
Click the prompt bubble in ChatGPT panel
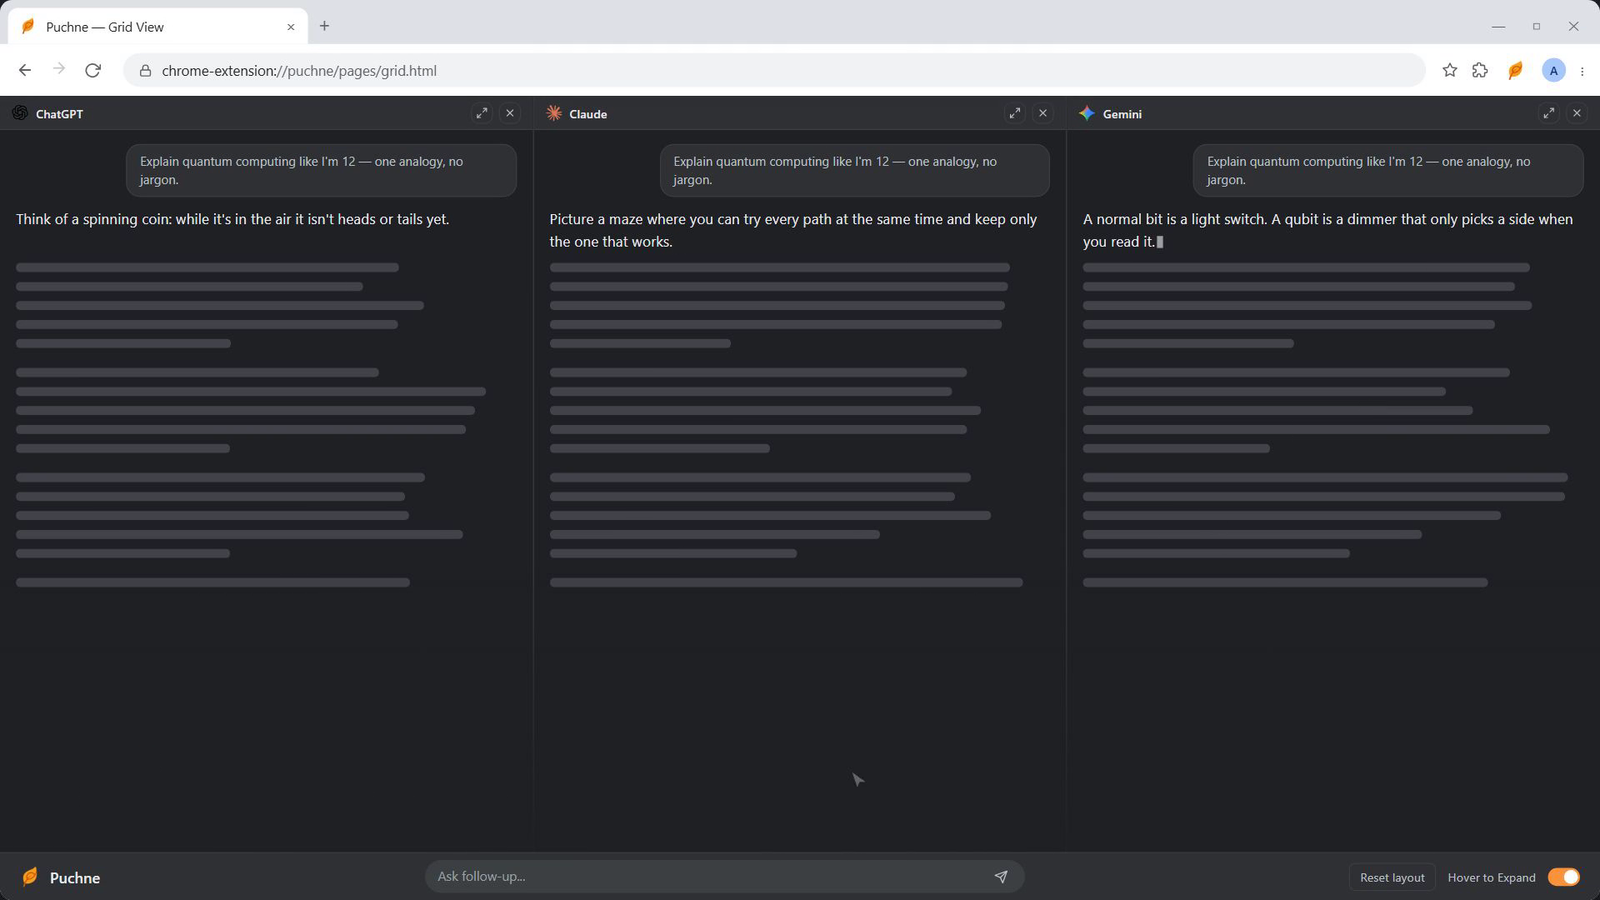tap(321, 171)
